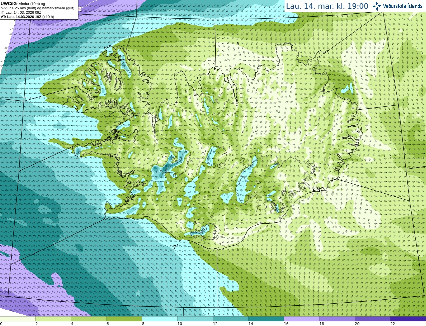Pick the violet 20–22 scale swatch
The width and height of the screenshot is (426, 326).
tap(373, 319)
